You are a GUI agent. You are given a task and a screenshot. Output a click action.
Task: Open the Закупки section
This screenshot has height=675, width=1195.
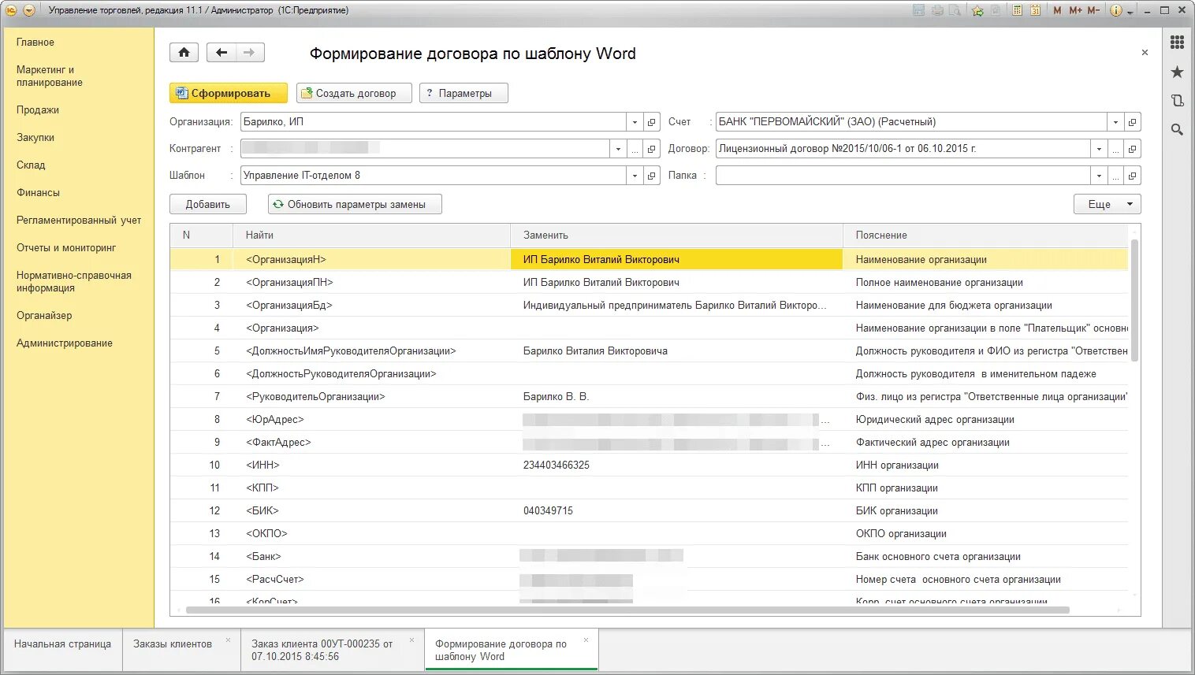(35, 138)
